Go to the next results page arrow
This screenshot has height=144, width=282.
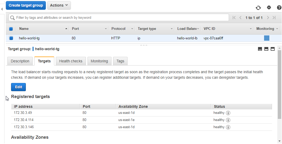coord(268,18)
